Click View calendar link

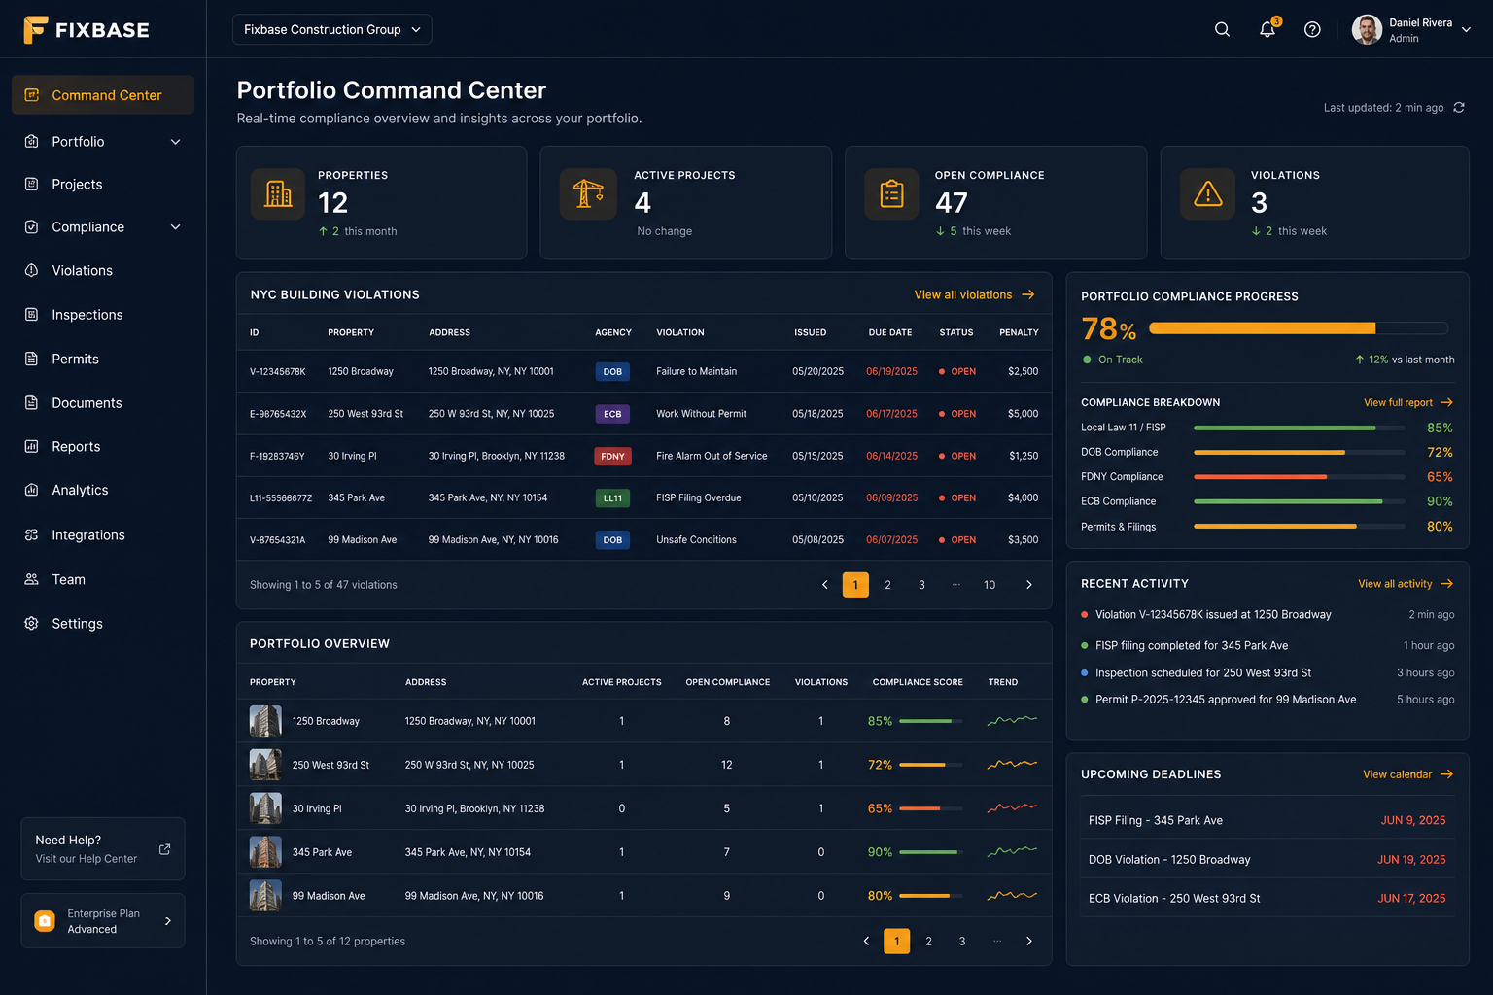pyautogui.click(x=1407, y=774)
